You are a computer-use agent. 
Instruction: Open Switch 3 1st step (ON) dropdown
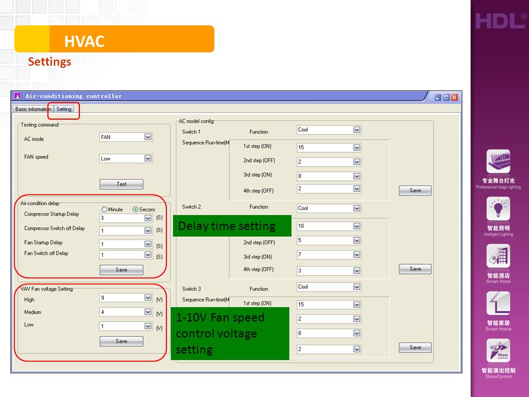click(357, 304)
